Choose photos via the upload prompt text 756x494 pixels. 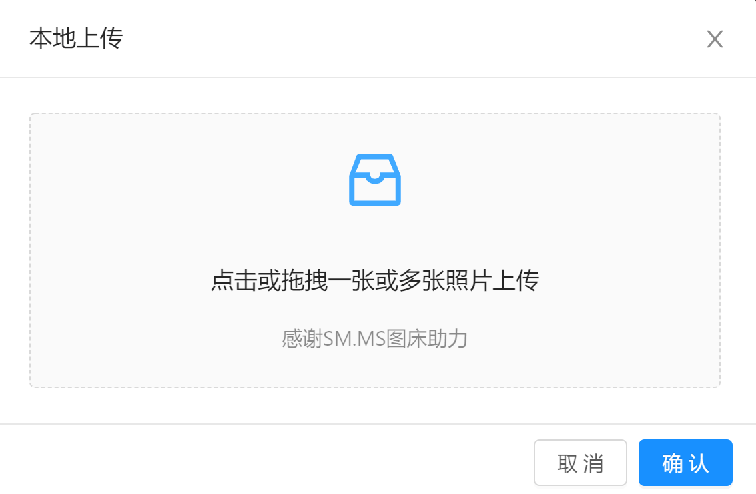(374, 280)
